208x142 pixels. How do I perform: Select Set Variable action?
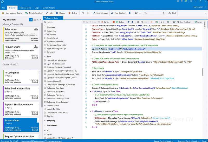(51, 35)
